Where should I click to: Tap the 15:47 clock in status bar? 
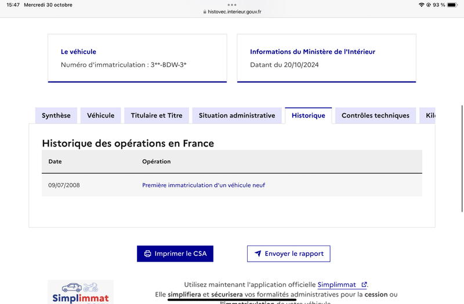click(13, 5)
